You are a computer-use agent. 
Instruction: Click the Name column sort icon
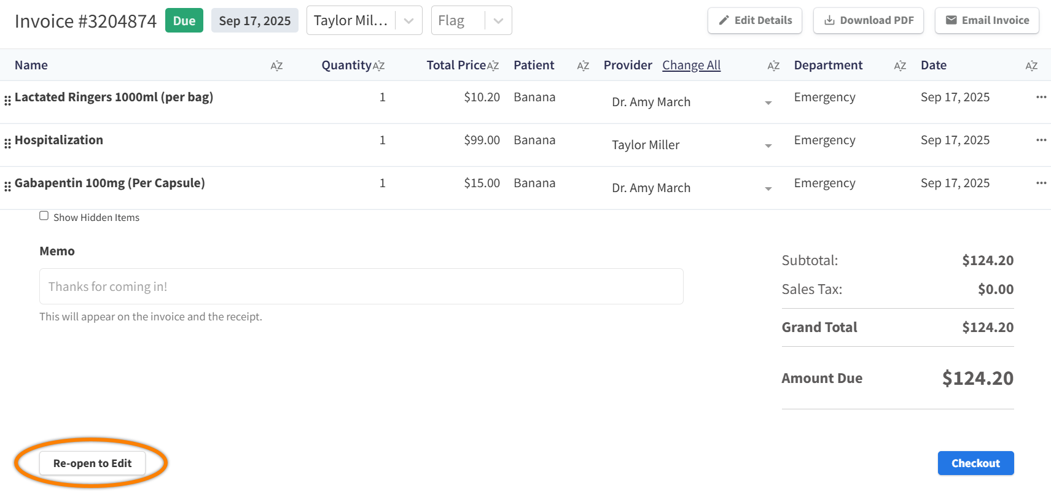click(x=276, y=66)
